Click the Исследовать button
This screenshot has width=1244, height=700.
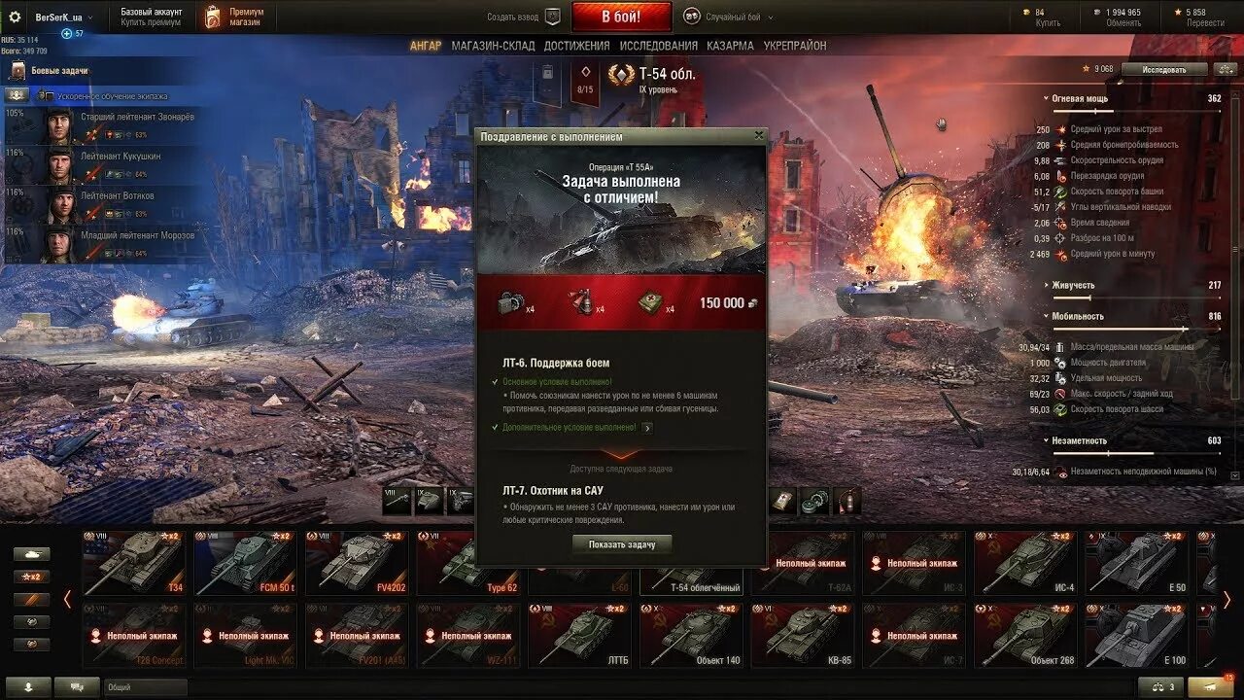coord(1164,69)
